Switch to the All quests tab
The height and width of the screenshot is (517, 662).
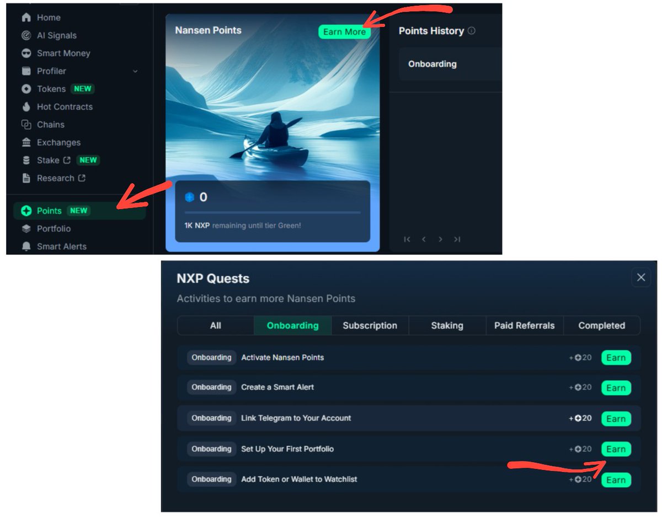pyautogui.click(x=216, y=326)
